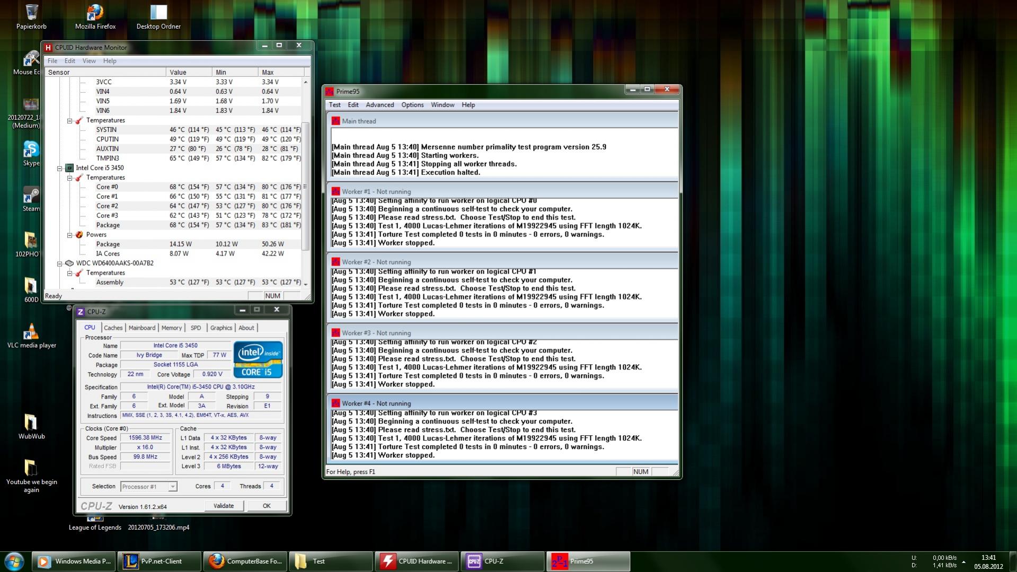Click scroll-up arrow in Hardware Monitor list
The image size is (1017, 572).
click(x=305, y=82)
